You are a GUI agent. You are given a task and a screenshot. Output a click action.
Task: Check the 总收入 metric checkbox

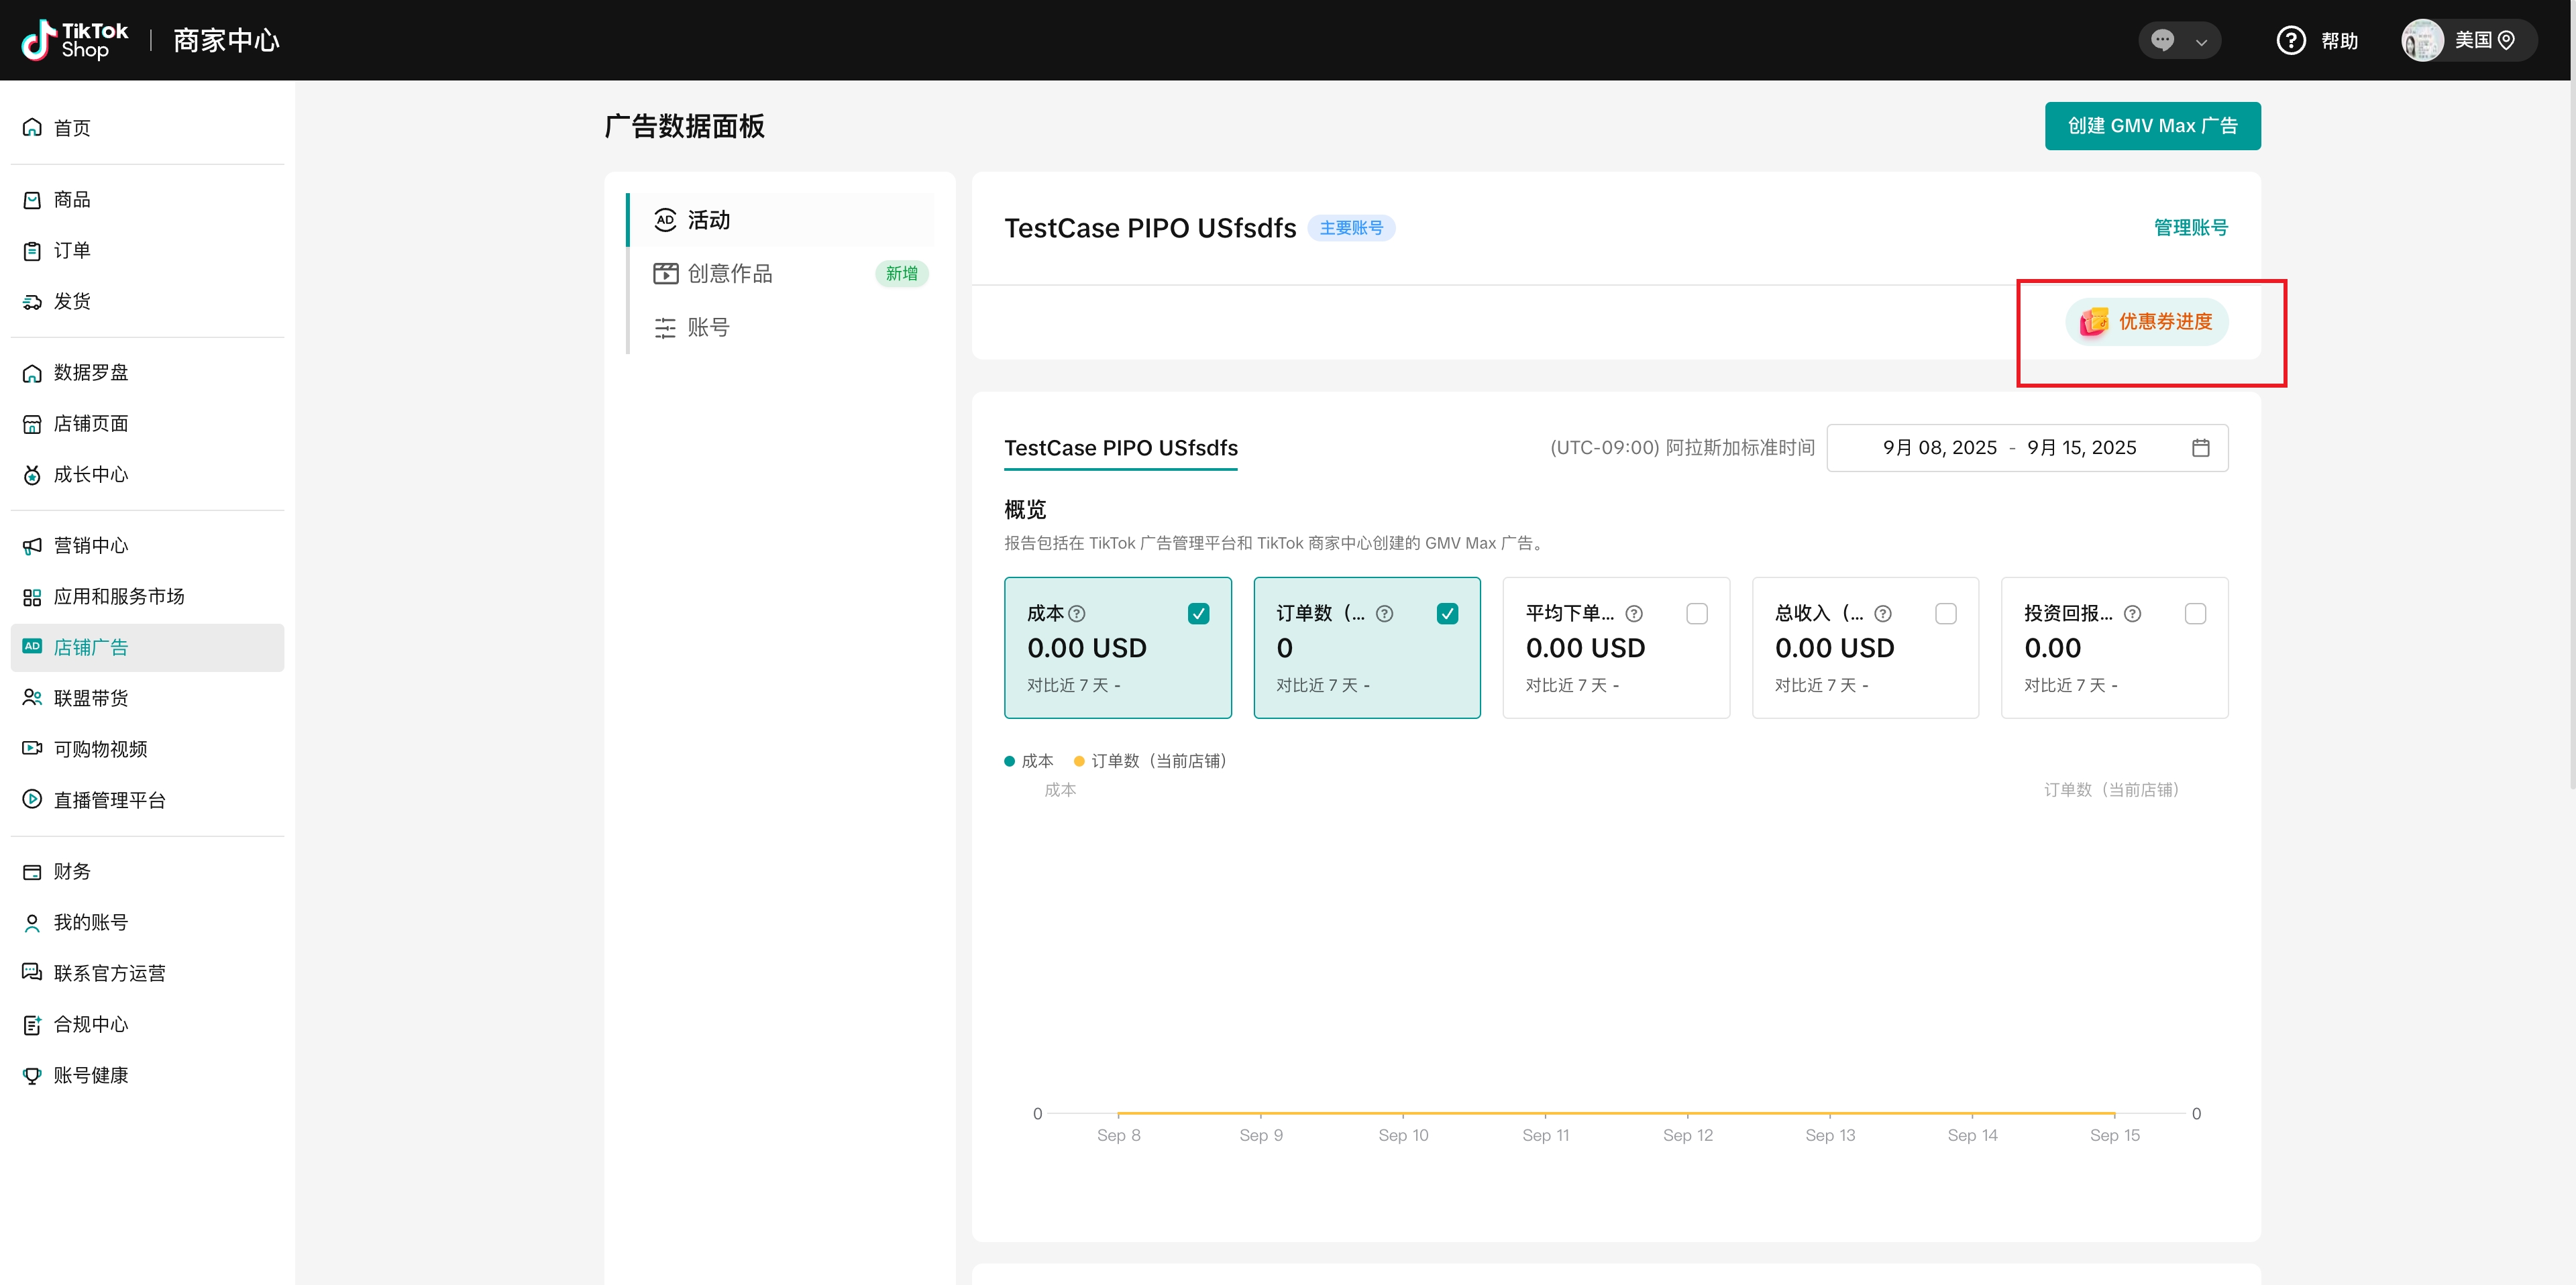tap(1945, 614)
